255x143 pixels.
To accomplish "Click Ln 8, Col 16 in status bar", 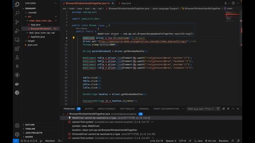I will (x=157, y=141).
